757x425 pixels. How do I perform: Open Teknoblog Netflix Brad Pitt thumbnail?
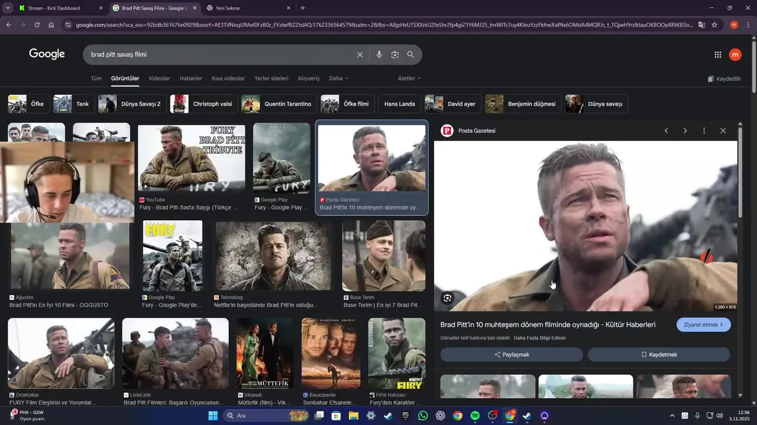[x=273, y=256]
